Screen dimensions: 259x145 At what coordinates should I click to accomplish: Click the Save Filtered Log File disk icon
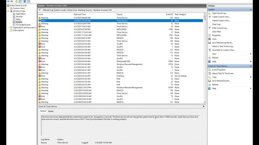(210, 43)
